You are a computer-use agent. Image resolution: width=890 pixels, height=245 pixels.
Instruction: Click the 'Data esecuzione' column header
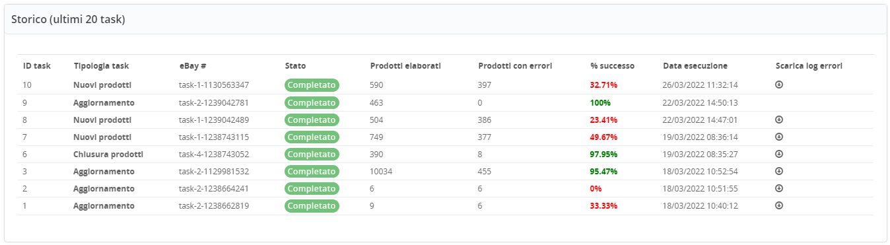695,66
